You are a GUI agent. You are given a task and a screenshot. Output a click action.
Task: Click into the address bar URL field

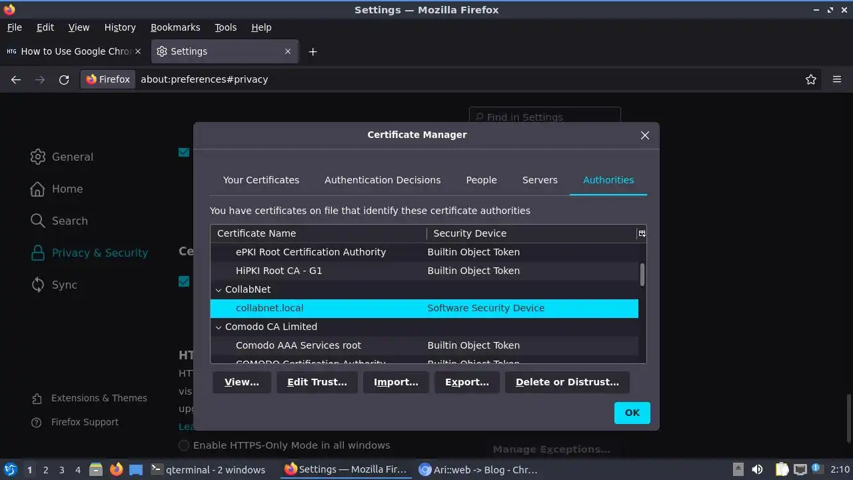point(466,79)
